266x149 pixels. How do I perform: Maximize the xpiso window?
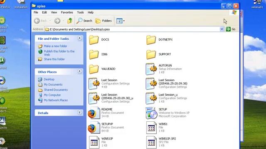click(230, 6)
